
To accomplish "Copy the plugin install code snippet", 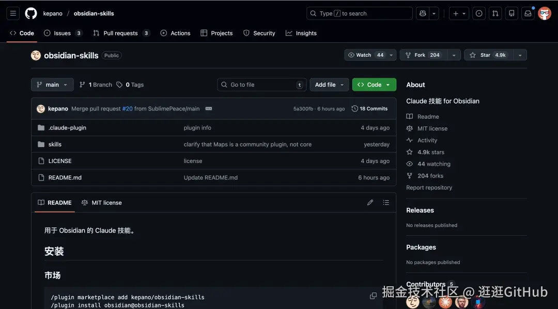I will [373, 296].
